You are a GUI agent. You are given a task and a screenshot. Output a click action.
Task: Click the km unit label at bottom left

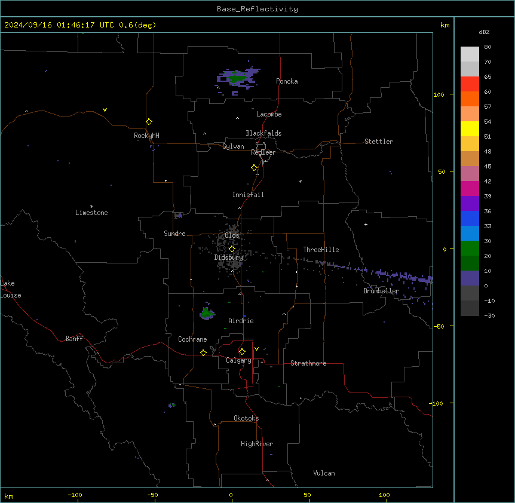pos(9,496)
